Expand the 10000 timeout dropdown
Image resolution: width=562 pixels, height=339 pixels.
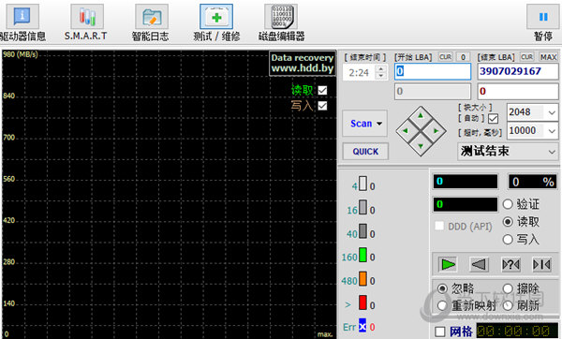(x=552, y=131)
